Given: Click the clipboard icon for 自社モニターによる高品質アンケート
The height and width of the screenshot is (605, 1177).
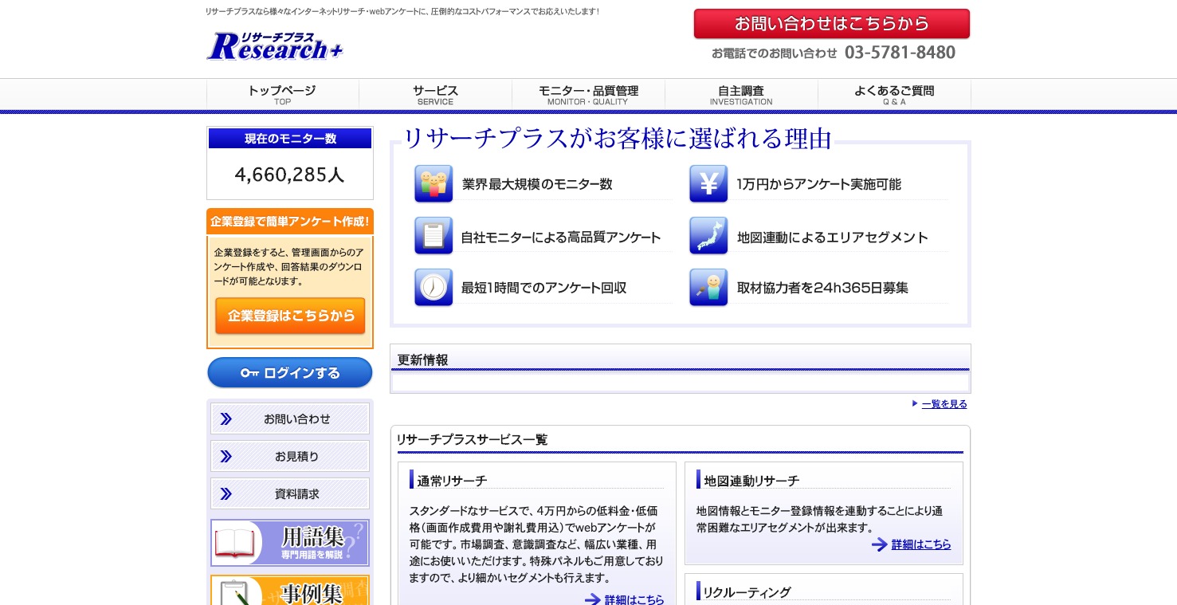Looking at the screenshot, I should (434, 236).
